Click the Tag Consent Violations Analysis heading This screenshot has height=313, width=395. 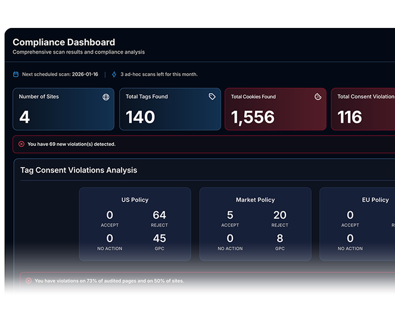79,170
